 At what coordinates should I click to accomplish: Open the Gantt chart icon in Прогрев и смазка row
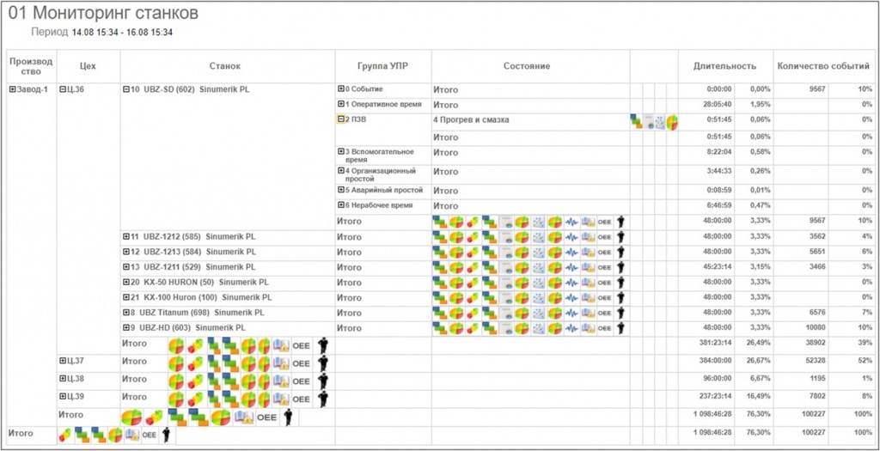[x=637, y=122]
